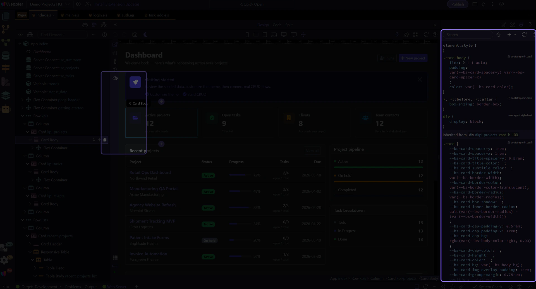Click the refresh icon in styles panel

[x=524, y=35]
